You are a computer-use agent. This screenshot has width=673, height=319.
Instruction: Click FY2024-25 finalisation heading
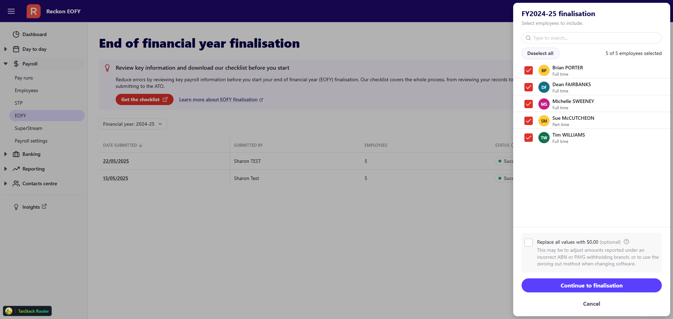558,14
